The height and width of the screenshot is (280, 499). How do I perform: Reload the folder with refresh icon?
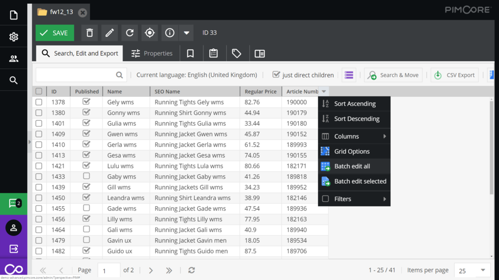click(x=130, y=33)
